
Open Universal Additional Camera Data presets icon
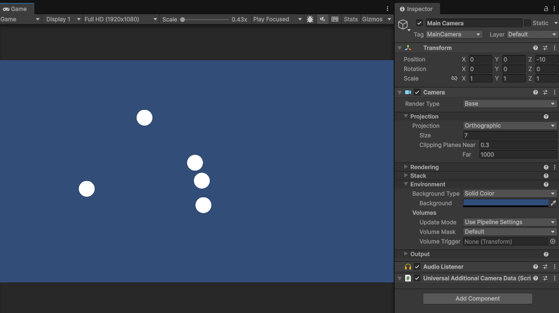pos(545,278)
